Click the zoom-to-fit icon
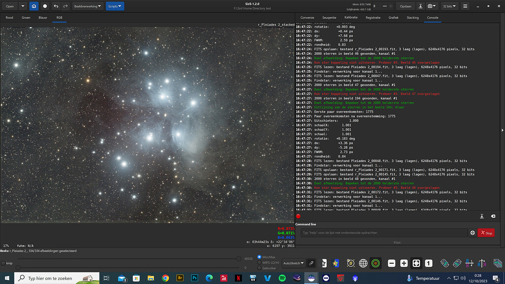Screen dimensions: 505x284 (x=416, y=263)
